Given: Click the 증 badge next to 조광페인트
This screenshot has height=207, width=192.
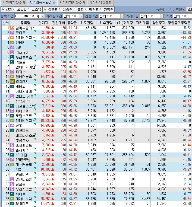Looking at the screenshot, I should pyautogui.click(x=12, y=145).
